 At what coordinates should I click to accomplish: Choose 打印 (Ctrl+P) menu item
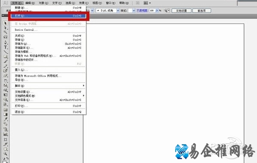click(x=48, y=106)
